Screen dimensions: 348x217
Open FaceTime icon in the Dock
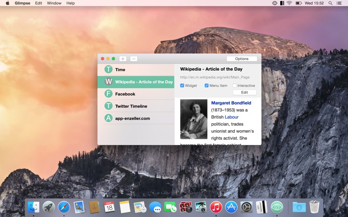coord(170,207)
